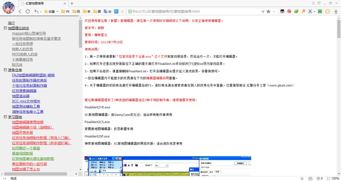
Task: Click the text FinalAlert2YR.exe
Action: coord(97,107)
